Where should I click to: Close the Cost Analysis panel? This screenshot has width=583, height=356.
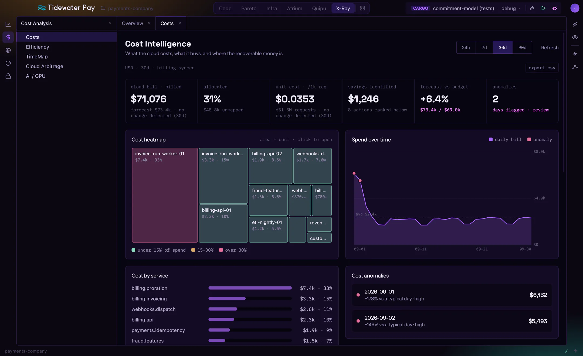tap(110, 23)
